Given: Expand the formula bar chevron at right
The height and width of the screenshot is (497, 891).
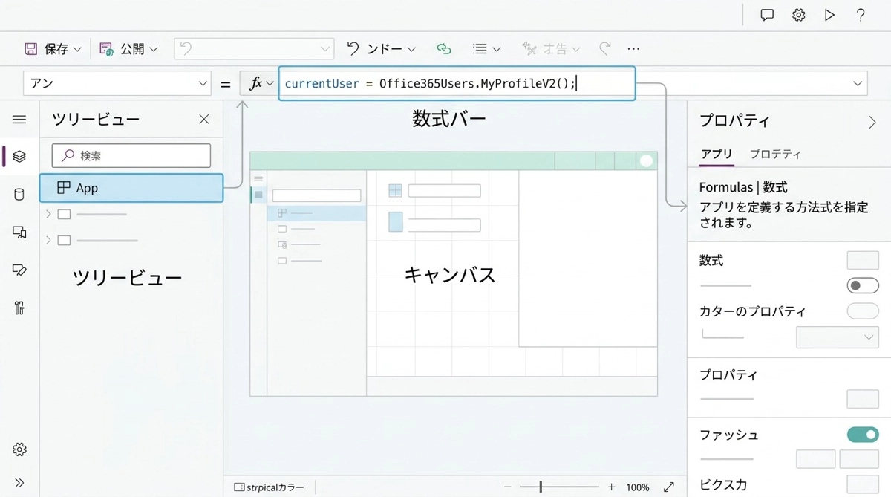Looking at the screenshot, I should point(858,83).
